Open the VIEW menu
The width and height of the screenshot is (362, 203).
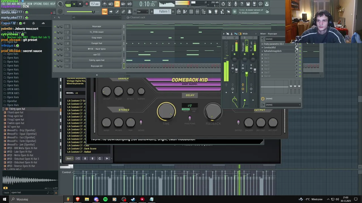click(30, 4)
